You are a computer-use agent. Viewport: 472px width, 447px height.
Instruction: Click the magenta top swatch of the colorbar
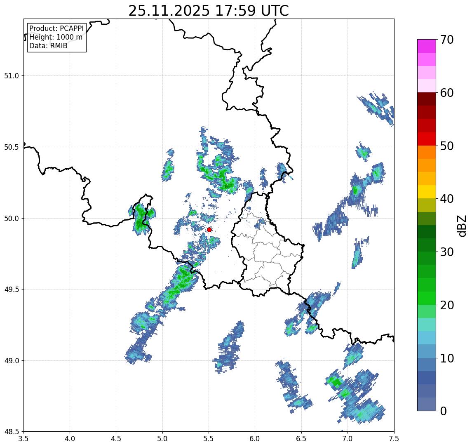[427, 46]
